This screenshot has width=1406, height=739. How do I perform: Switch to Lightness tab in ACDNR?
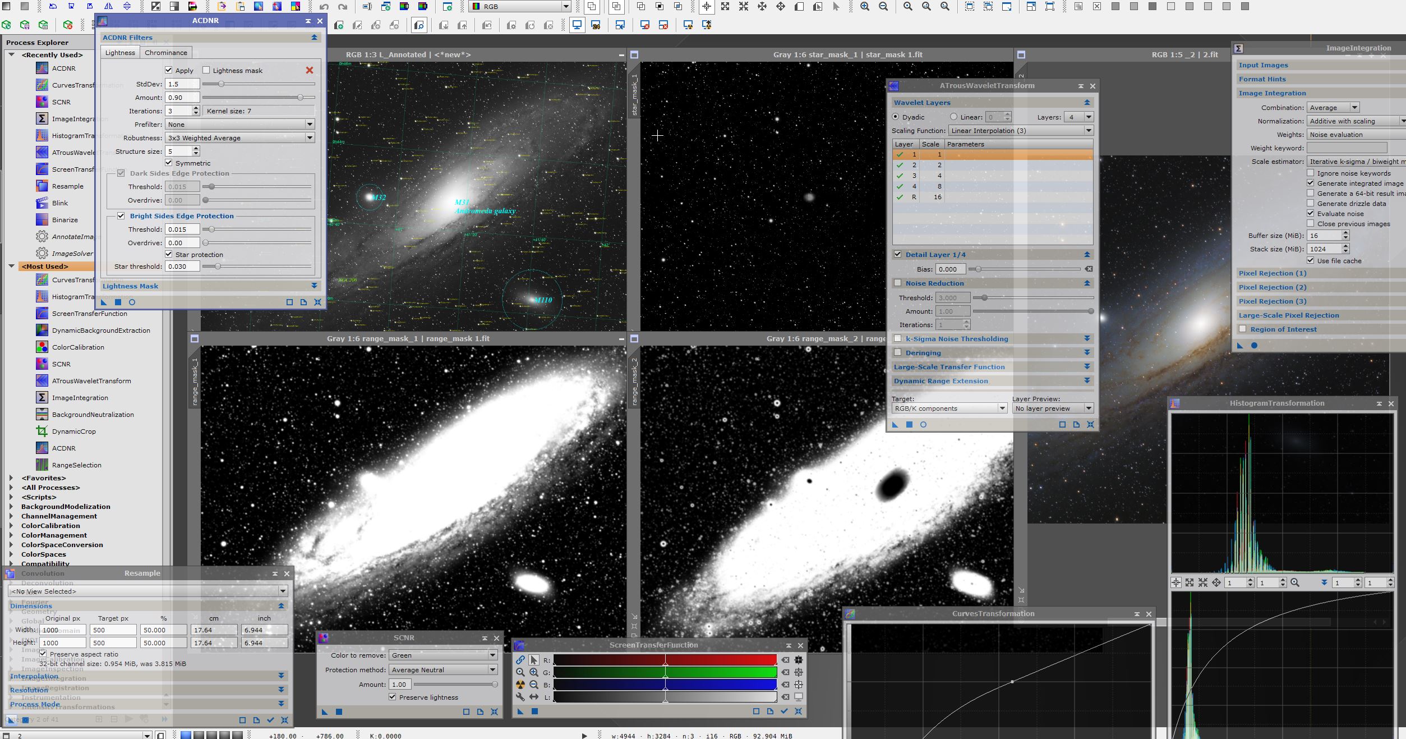120,53
